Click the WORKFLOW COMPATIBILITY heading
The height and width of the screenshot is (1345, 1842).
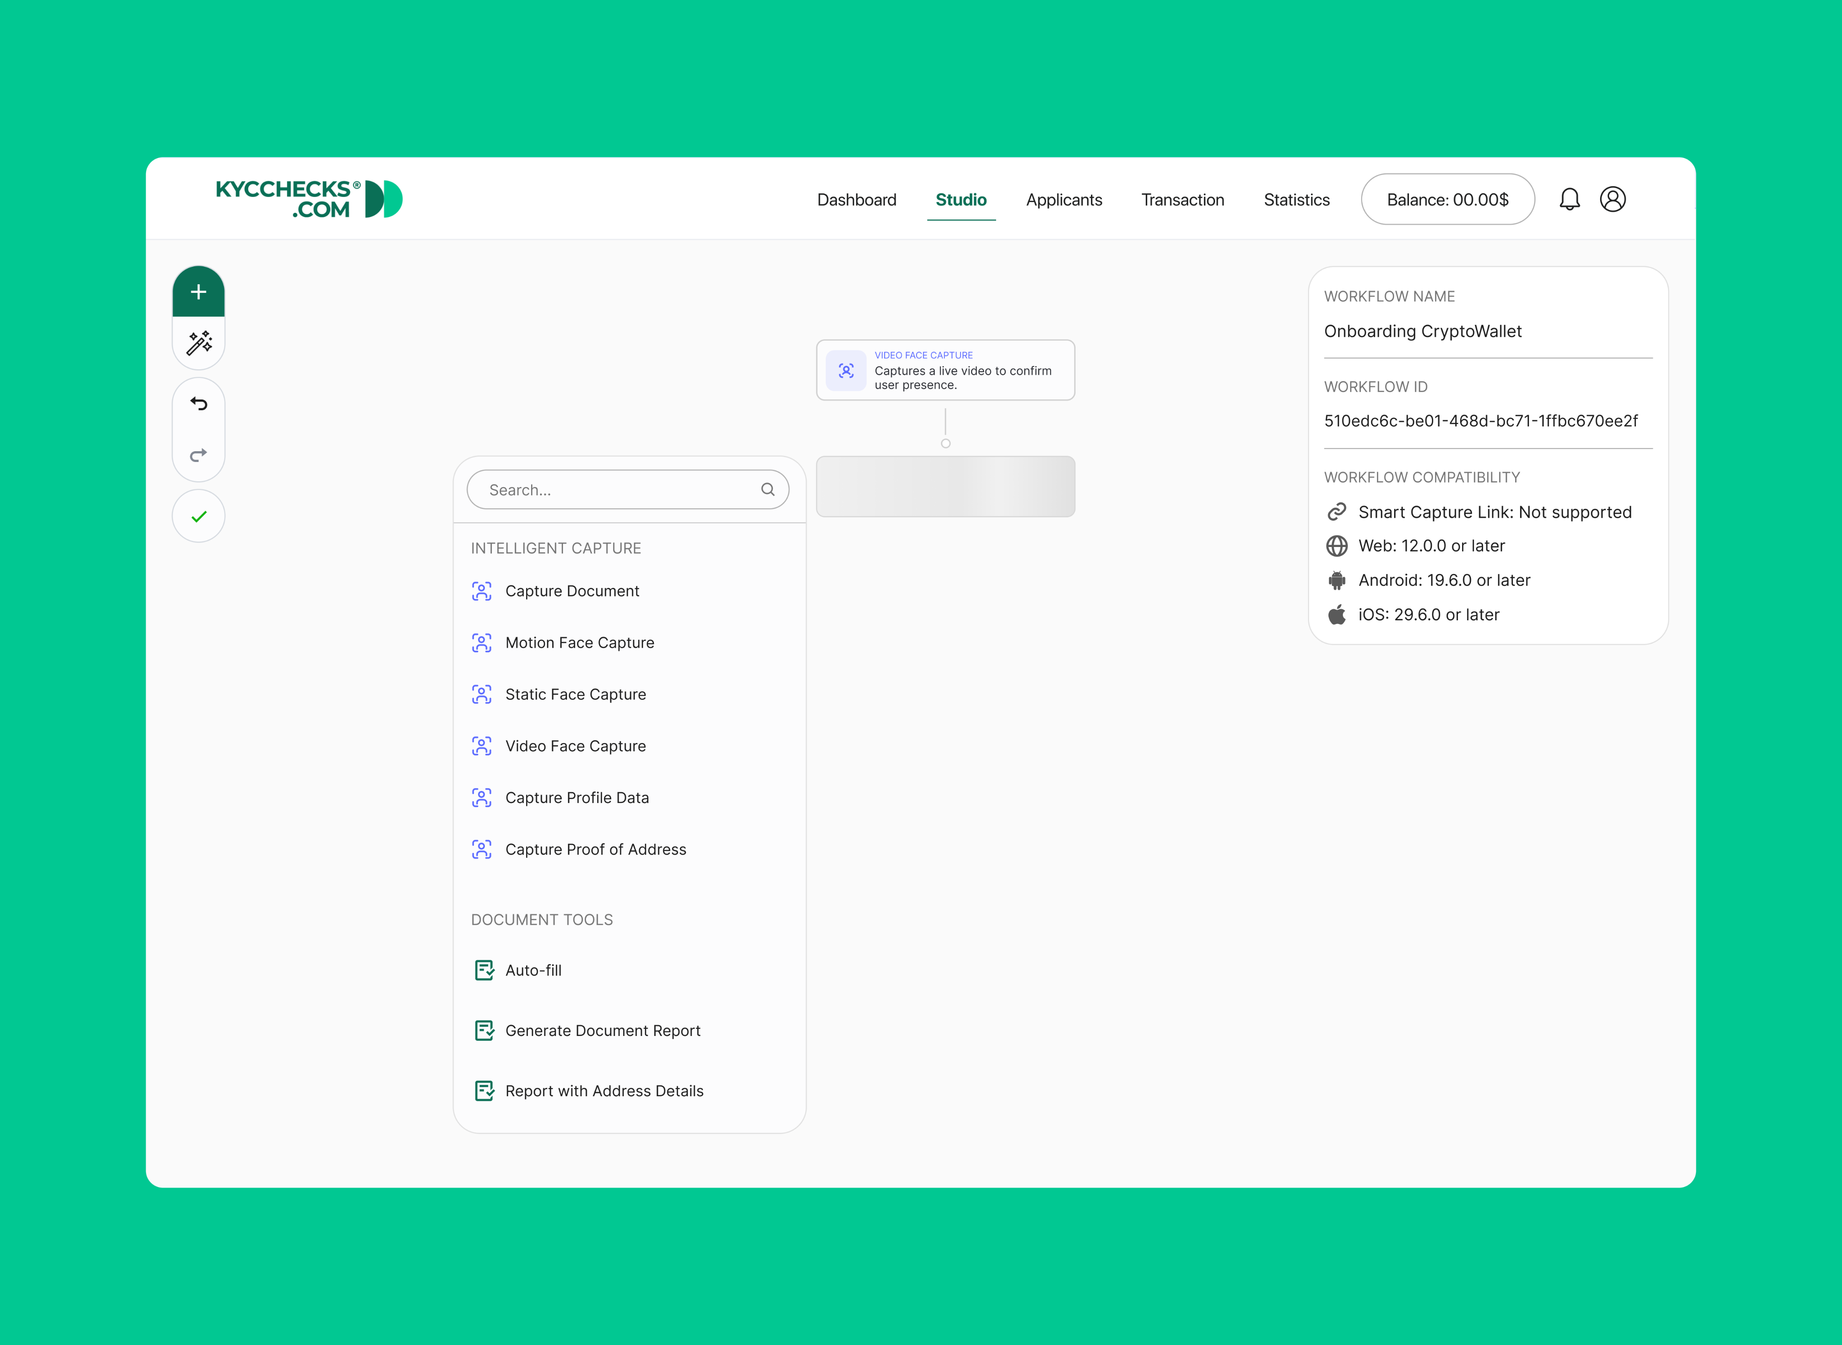pyautogui.click(x=1421, y=478)
